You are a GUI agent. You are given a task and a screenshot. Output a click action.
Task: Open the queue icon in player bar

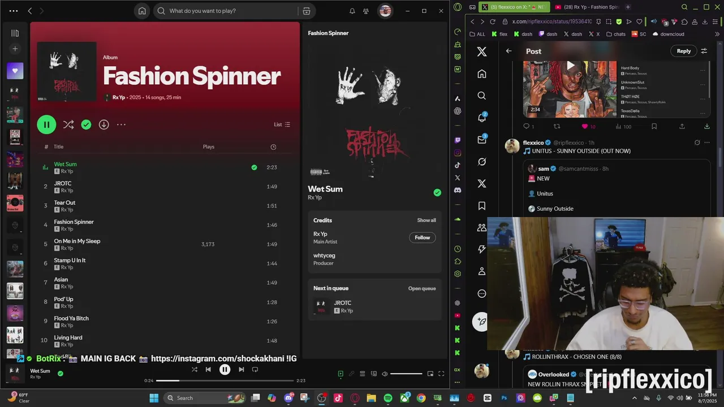point(363,374)
